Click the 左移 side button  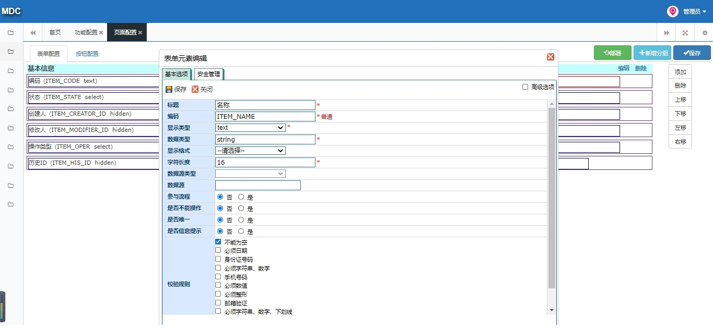(x=681, y=128)
